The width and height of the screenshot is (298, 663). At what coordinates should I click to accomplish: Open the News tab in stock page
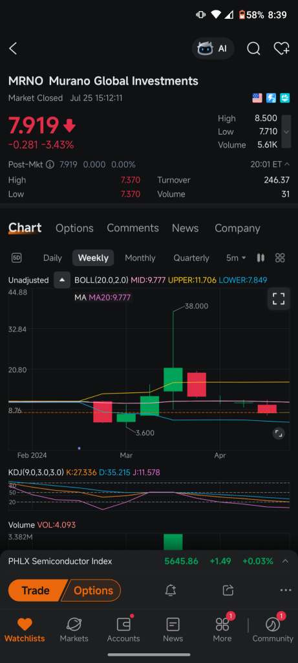tap(185, 228)
